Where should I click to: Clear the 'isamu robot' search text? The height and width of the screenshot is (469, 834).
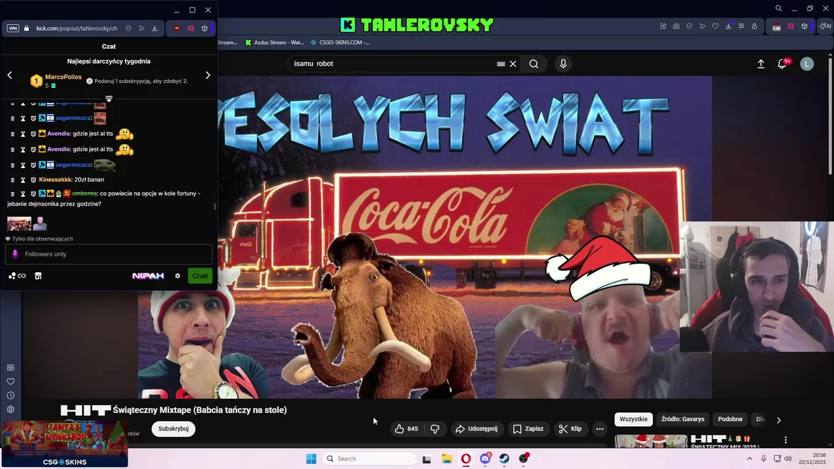[513, 64]
